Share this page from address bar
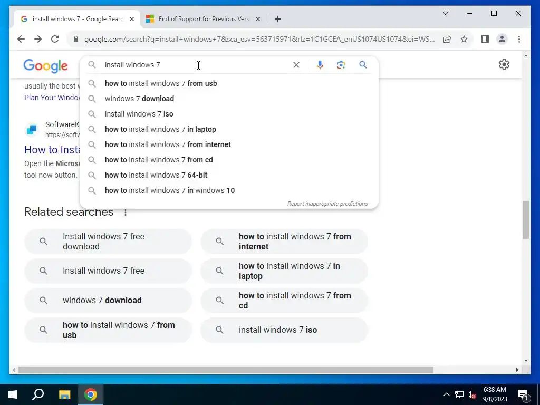Screen dimensions: 540x405 447,39
